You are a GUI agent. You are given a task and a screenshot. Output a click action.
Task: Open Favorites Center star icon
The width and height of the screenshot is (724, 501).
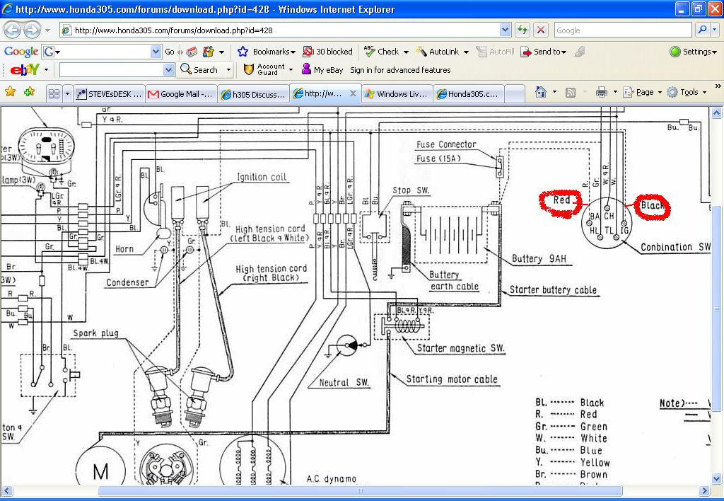point(11,92)
